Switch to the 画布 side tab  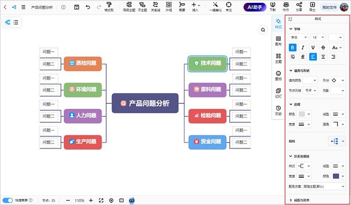coord(278,41)
